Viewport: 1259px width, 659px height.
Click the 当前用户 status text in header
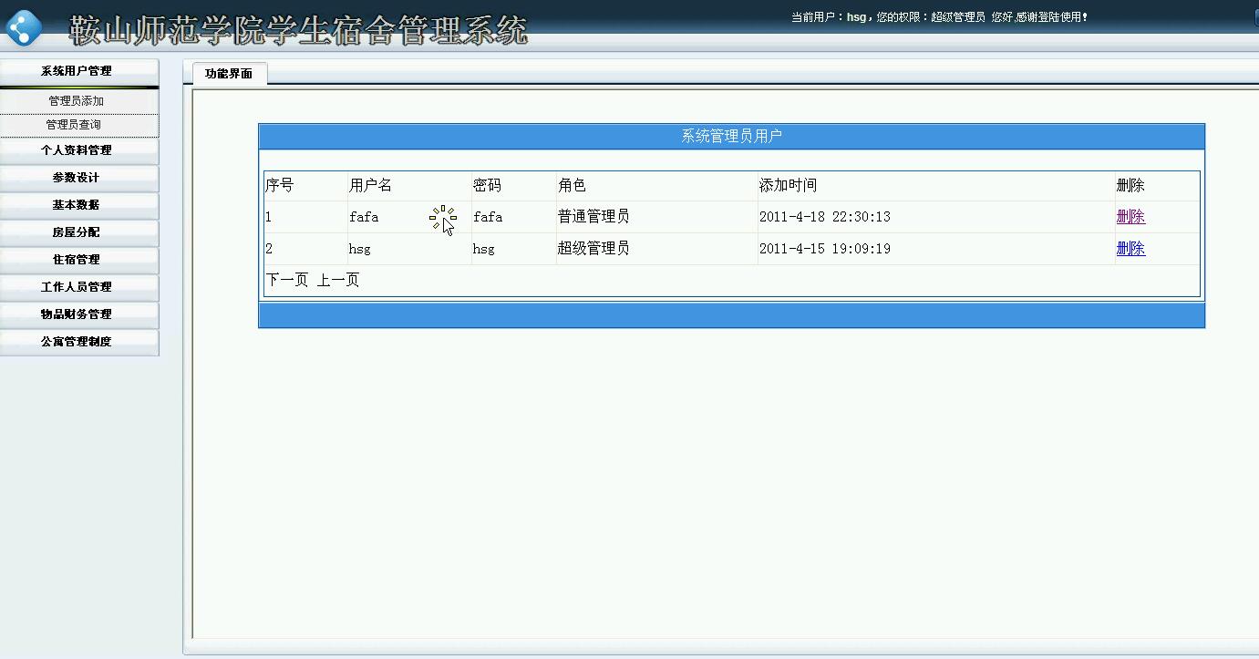click(939, 17)
